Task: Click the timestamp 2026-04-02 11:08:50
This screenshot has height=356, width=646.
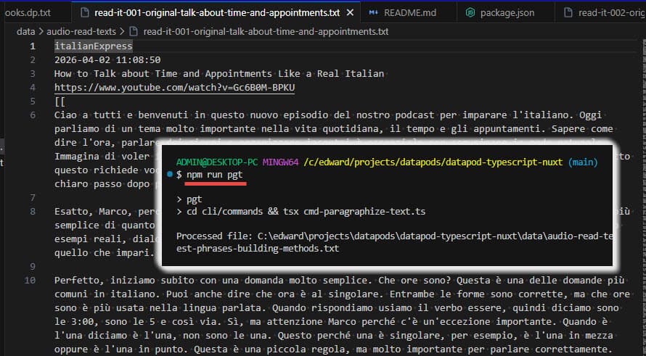Action: (107, 60)
